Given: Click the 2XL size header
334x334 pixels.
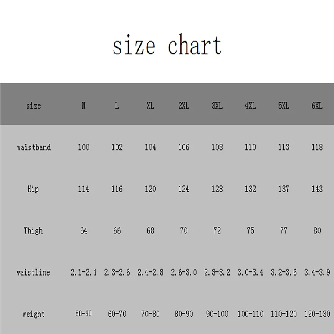Looking at the screenshot, I should click(x=184, y=106).
